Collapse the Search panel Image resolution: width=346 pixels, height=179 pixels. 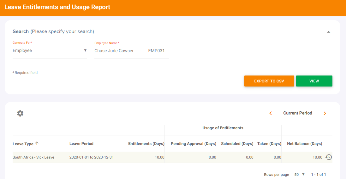tap(329, 32)
